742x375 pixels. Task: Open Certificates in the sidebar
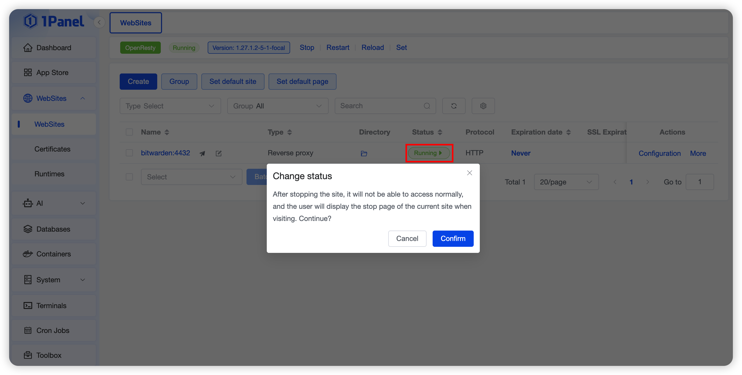point(52,149)
